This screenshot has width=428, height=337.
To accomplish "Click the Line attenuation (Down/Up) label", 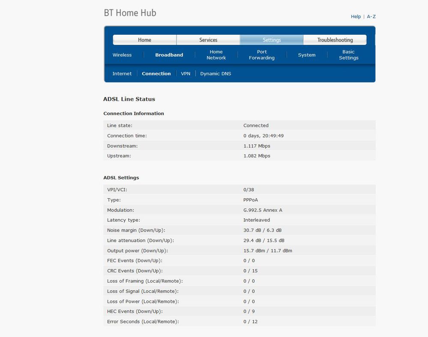I will [141, 240].
